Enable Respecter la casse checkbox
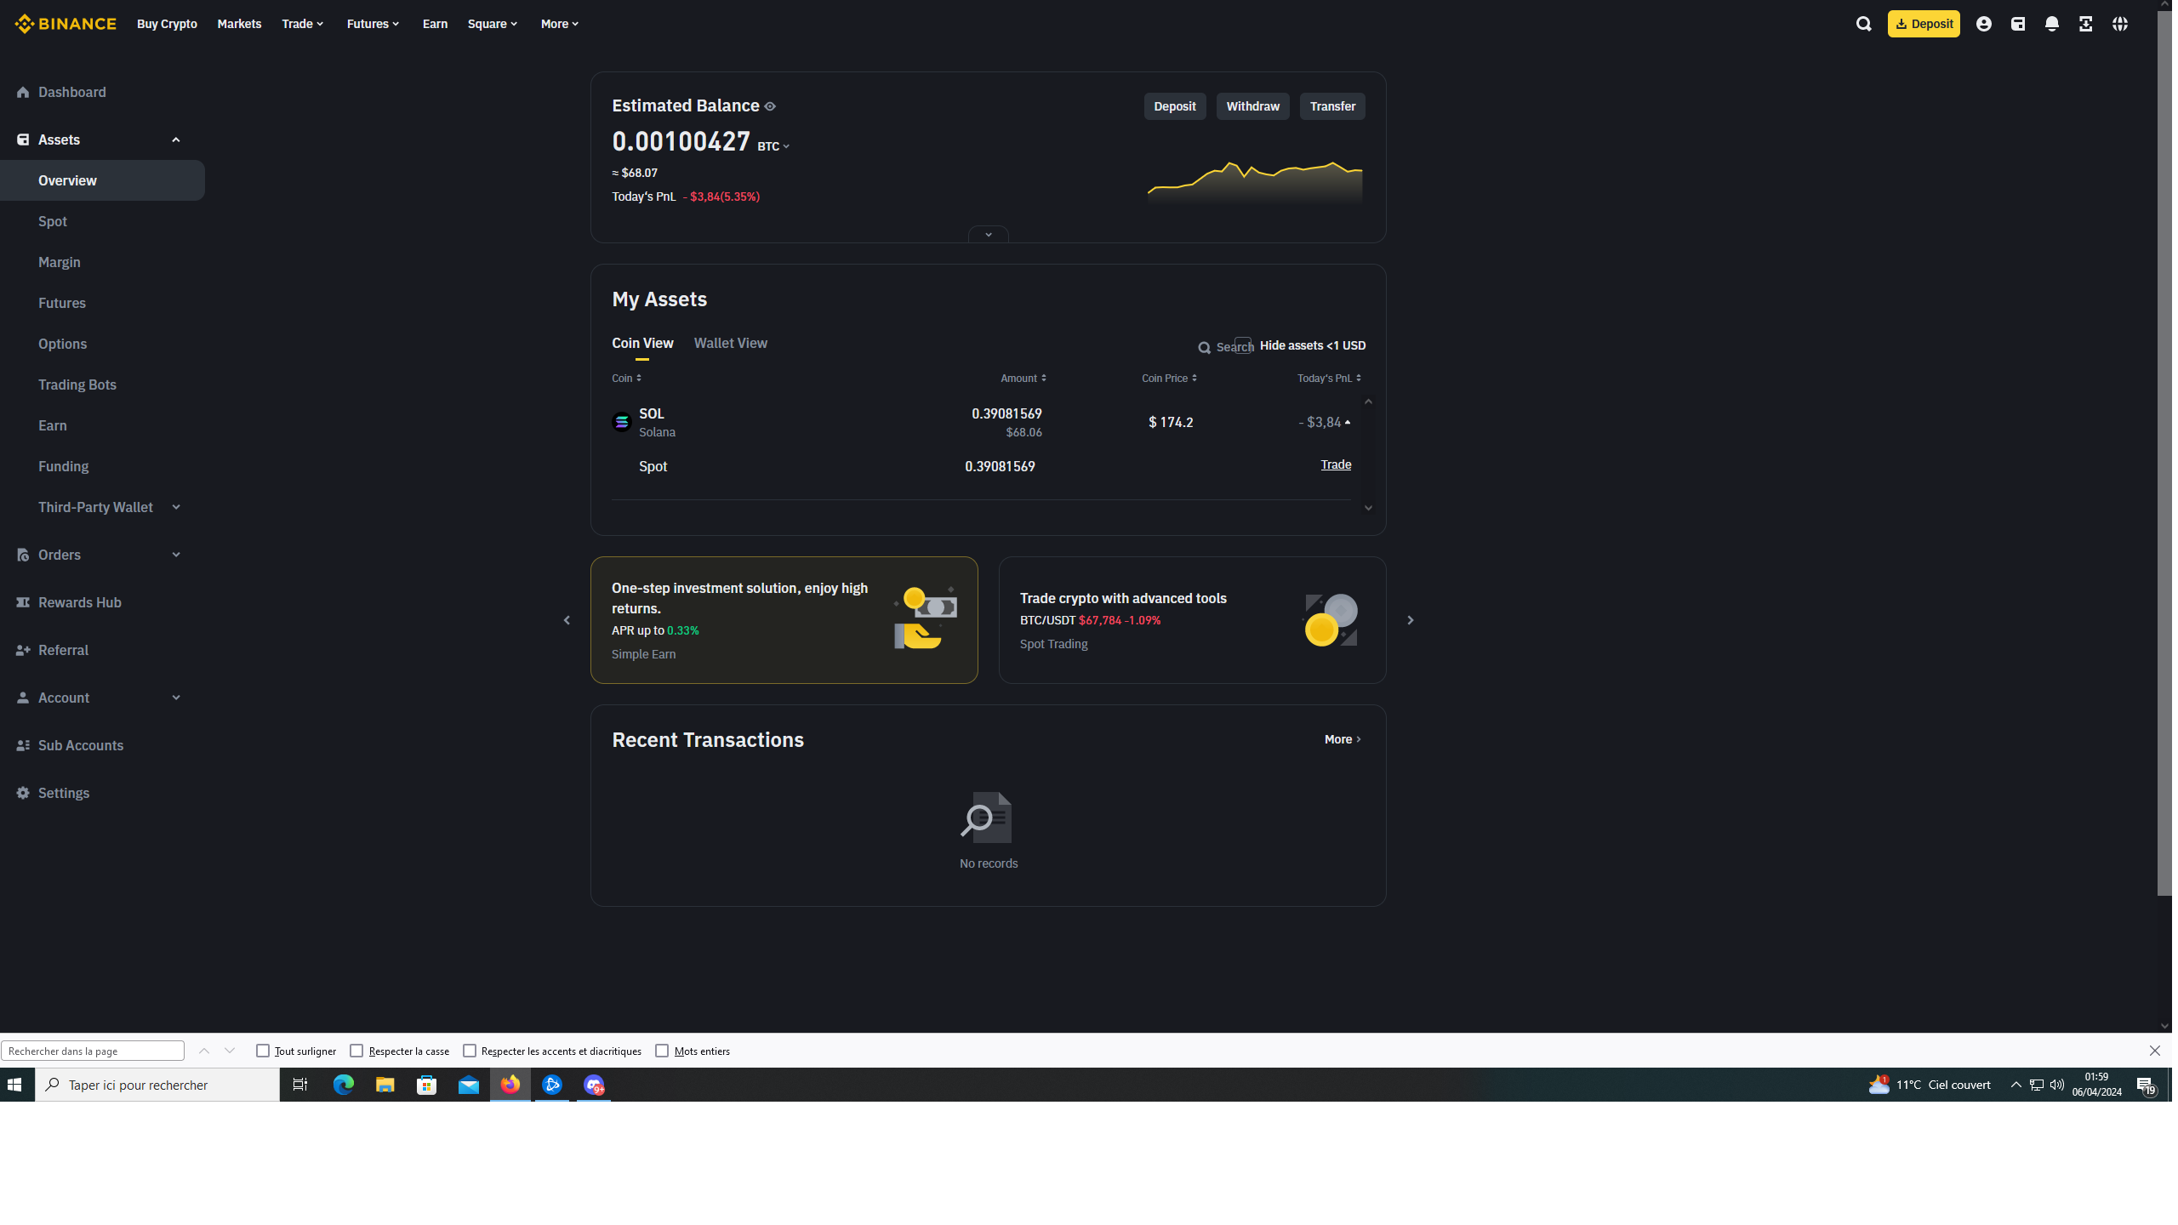The image size is (2178, 1225). pyautogui.click(x=356, y=1051)
